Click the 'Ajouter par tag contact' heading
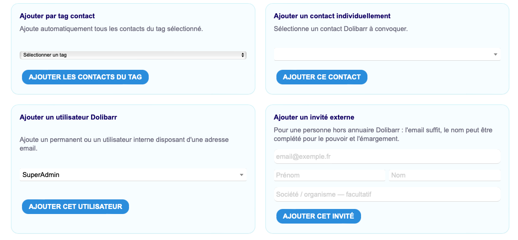This screenshot has width=518, height=240. 57,16
